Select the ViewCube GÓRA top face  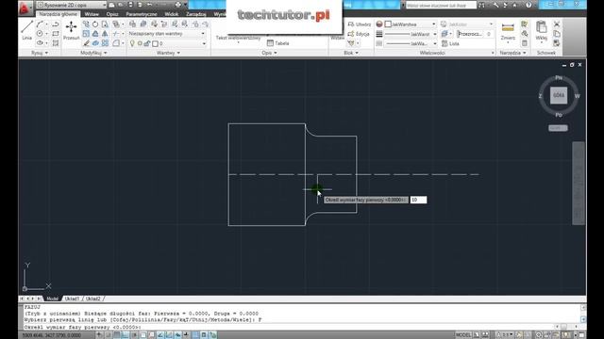[x=559, y=95]
